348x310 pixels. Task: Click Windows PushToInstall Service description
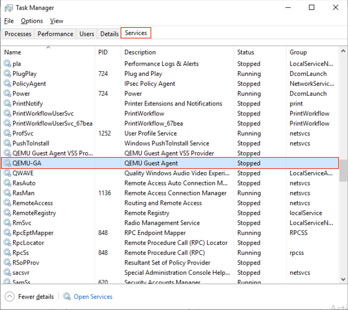(x=167, y=143)
